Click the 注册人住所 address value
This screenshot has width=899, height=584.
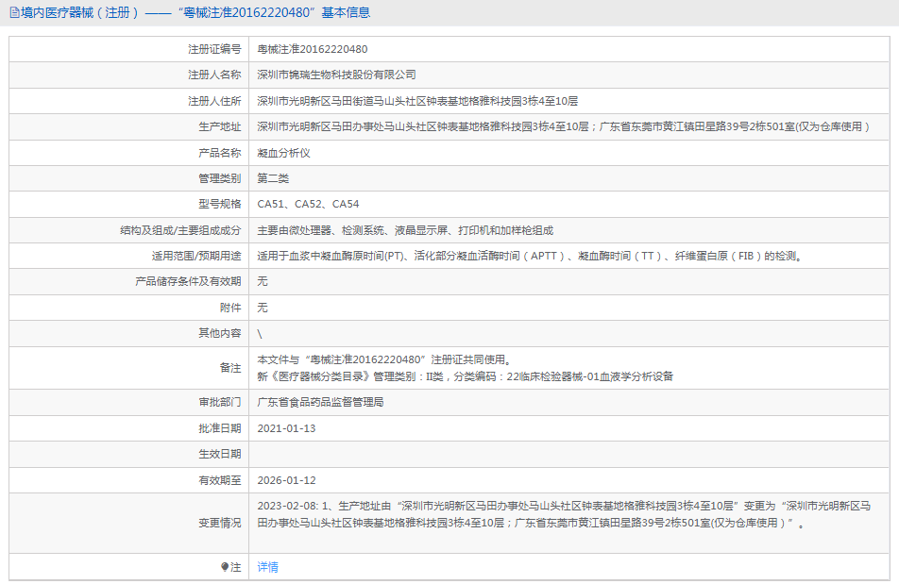coord(417,101)
